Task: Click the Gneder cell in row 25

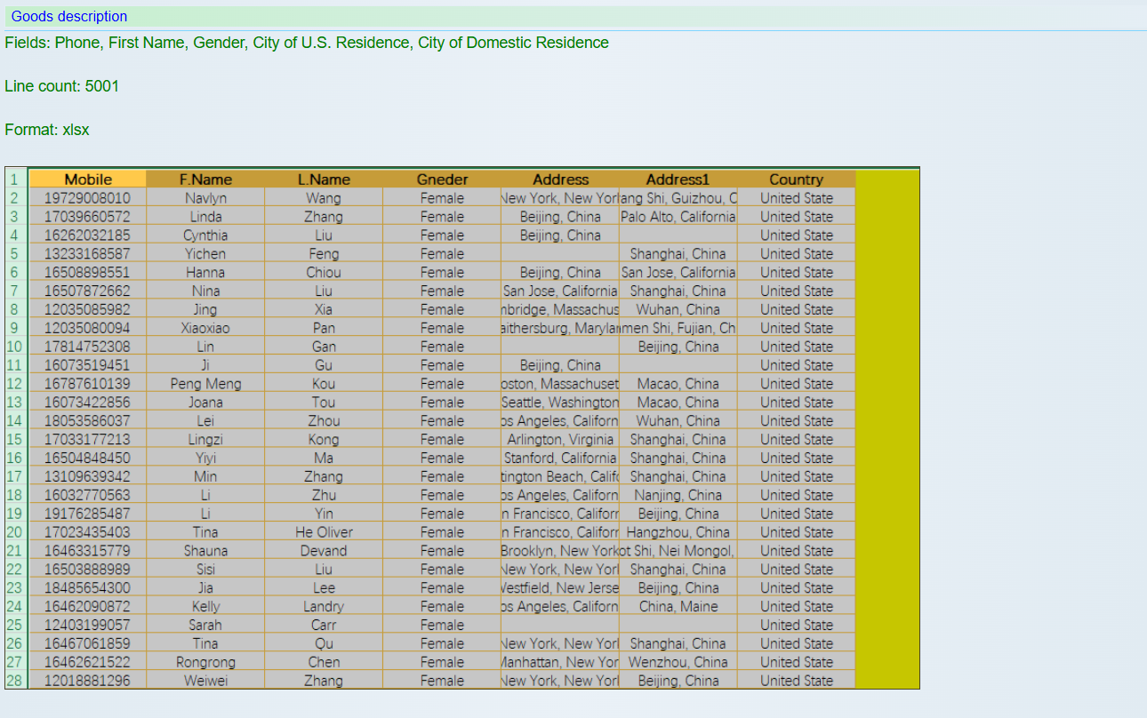Action: pos(442,625)
